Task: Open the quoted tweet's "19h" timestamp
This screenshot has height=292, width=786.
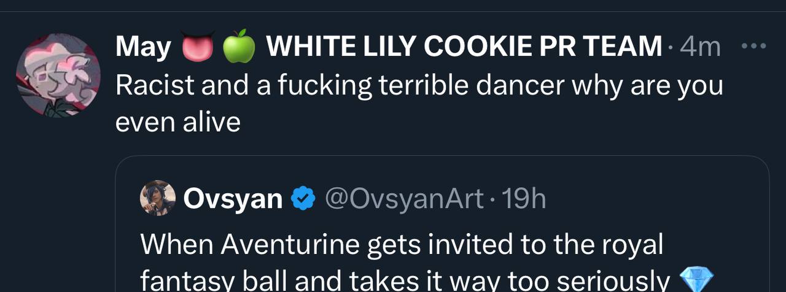Action: (523, 198)
